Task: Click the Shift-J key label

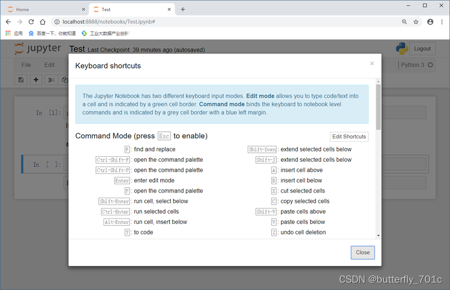Action: point(266,160)
